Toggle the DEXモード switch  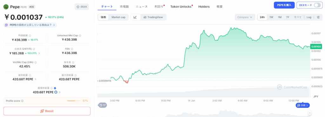point(317,5)
